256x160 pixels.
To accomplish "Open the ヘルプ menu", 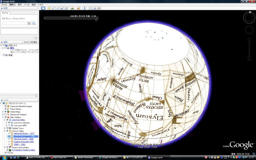I will click(40, 4).
